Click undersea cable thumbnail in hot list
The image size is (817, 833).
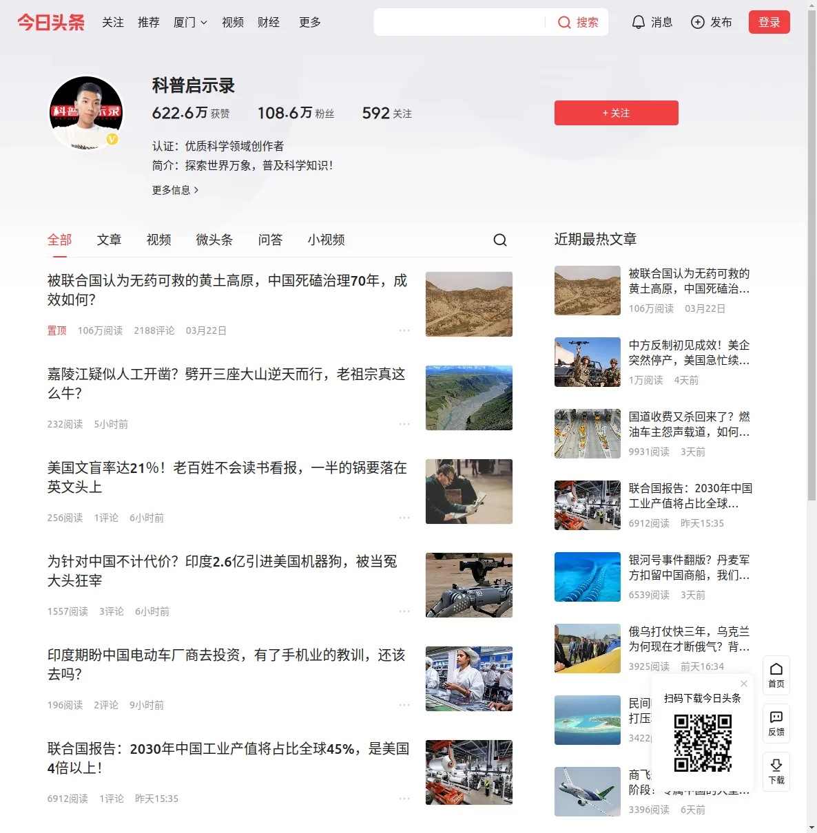click(588, 577)
